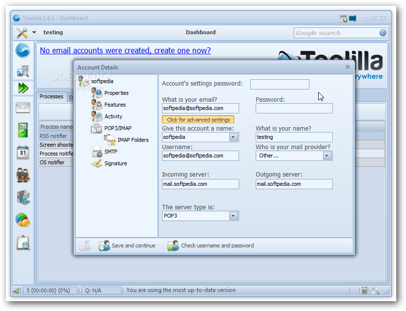Image resolution: width=406 pixels, height=311 pixels.
Task: Follow the create email account link
Action: pos(125,50)
